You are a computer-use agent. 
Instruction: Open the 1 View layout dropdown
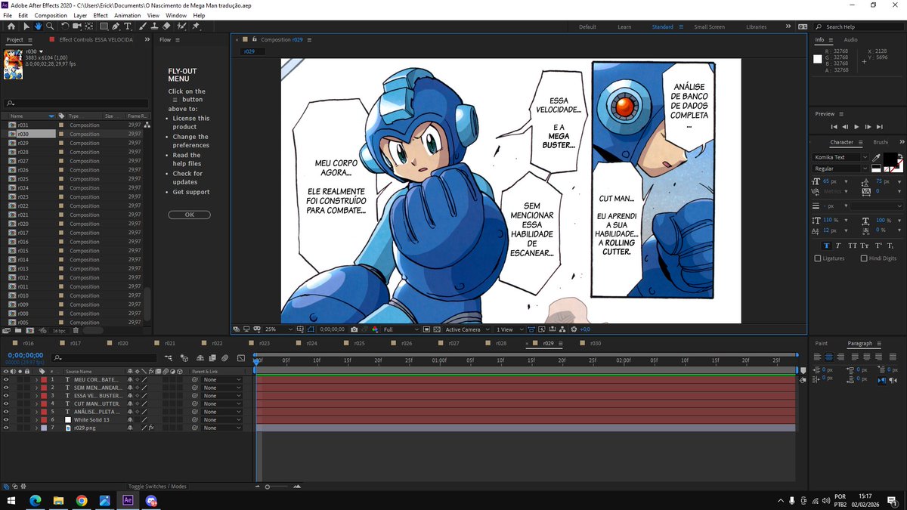509,329
